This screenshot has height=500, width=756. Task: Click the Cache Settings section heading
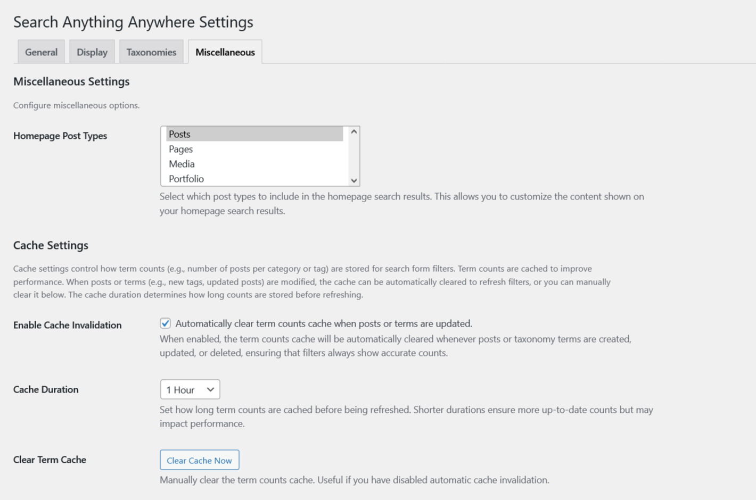tap(51, 245)
